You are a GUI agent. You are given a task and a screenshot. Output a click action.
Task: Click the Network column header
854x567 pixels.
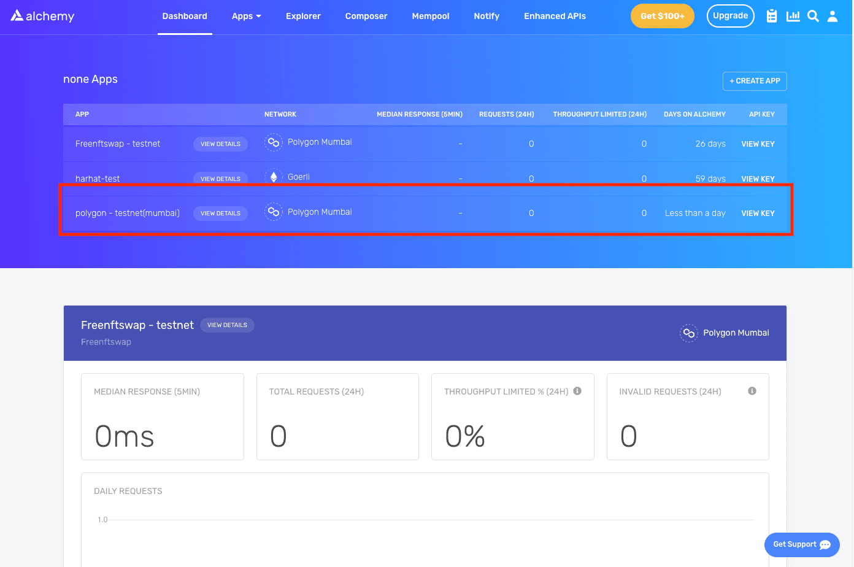pyautogui.click(x=280, y=115)
